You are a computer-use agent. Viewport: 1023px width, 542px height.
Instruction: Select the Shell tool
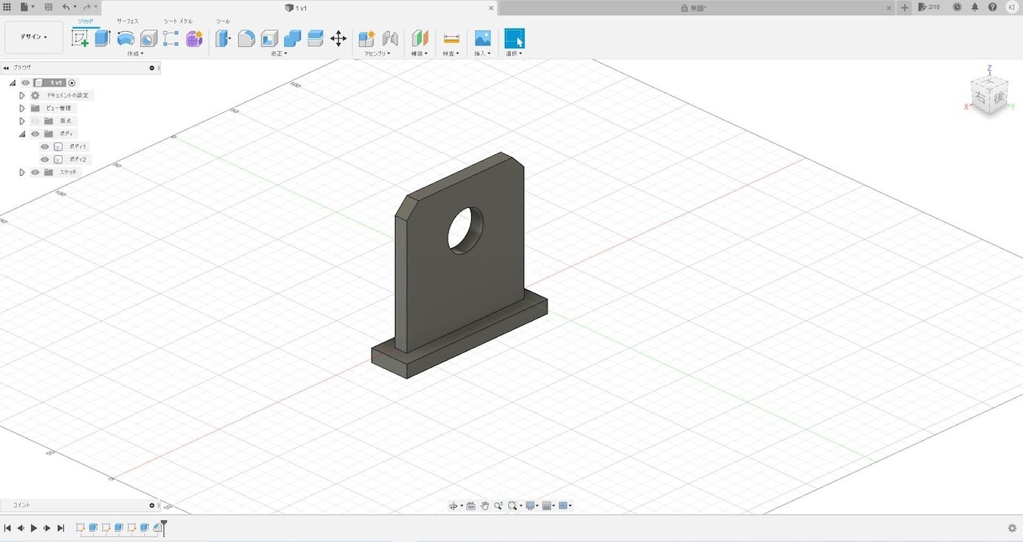pos(269,39)
